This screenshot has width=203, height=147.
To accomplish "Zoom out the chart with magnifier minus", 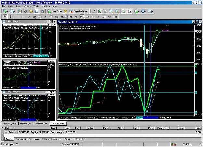I will tap(117, 11).
